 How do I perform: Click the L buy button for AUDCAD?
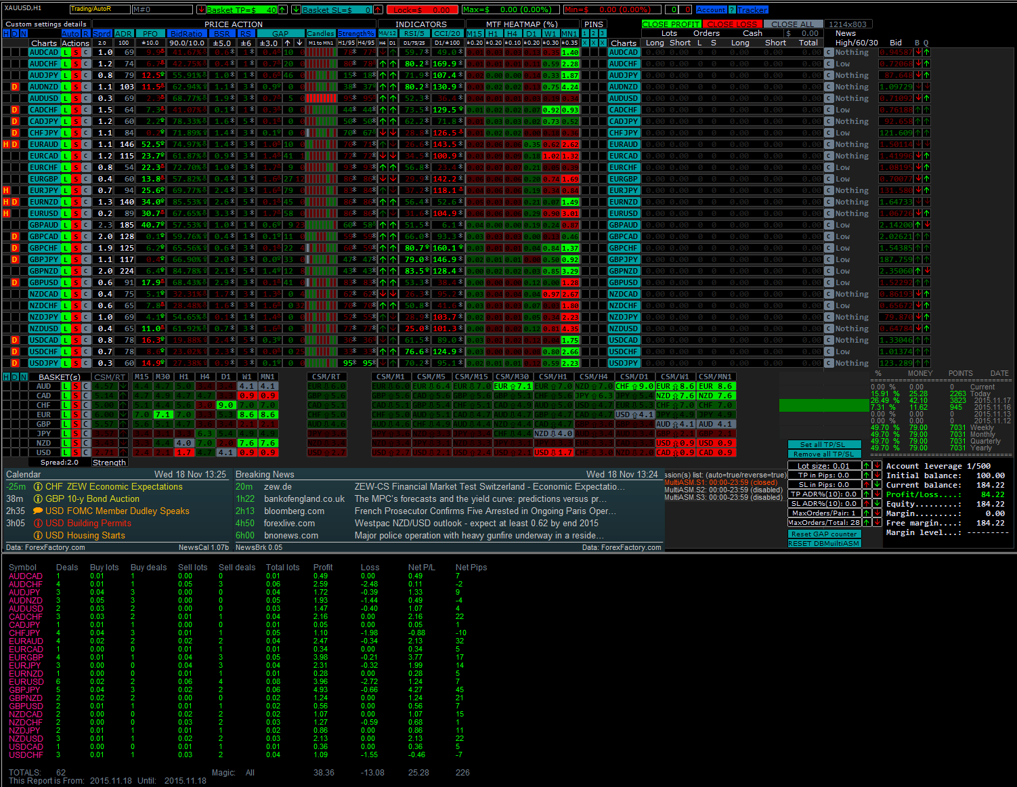(x=66, y=52)
